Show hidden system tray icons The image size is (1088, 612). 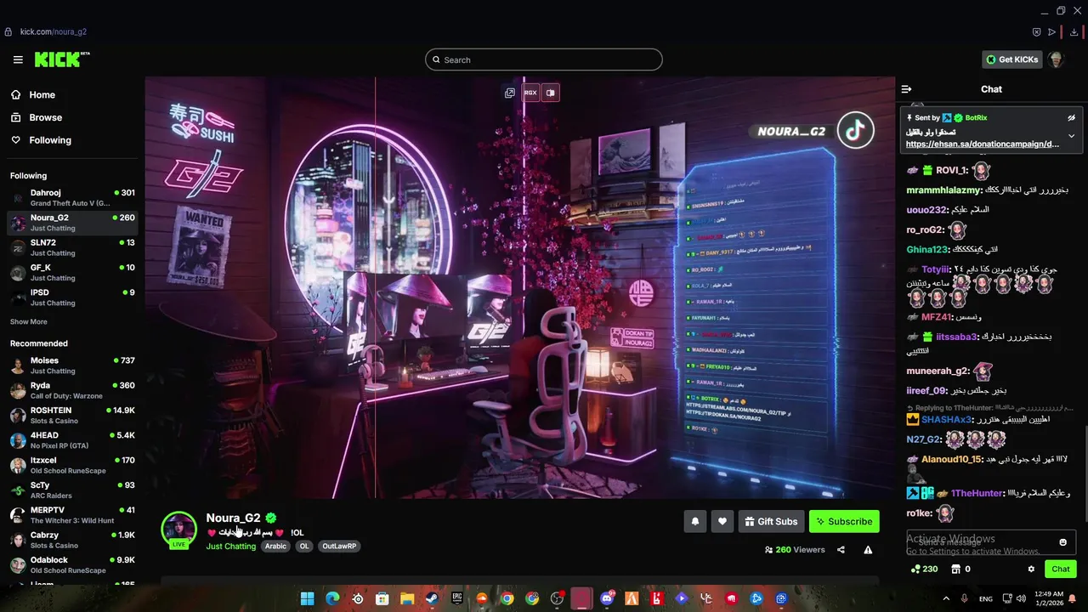click(x=946, y=598)
